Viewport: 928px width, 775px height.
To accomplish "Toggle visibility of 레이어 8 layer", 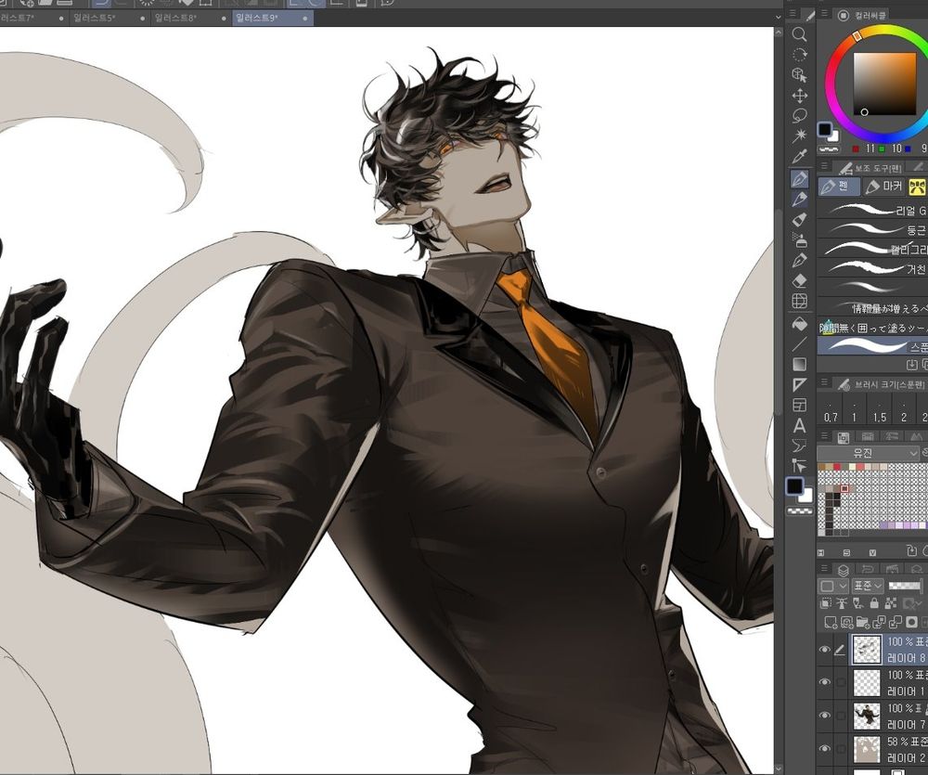I will click(x=824, y=650).
